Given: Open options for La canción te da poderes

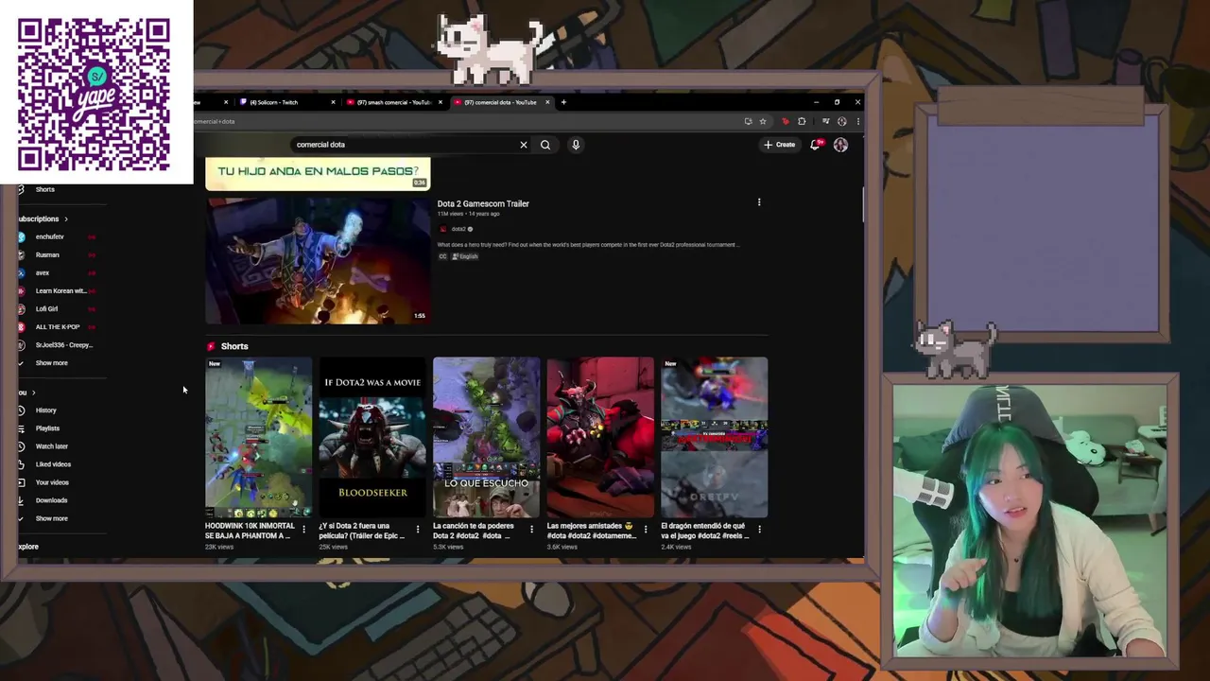Looking at the screenshot, I should pos(531,530).
